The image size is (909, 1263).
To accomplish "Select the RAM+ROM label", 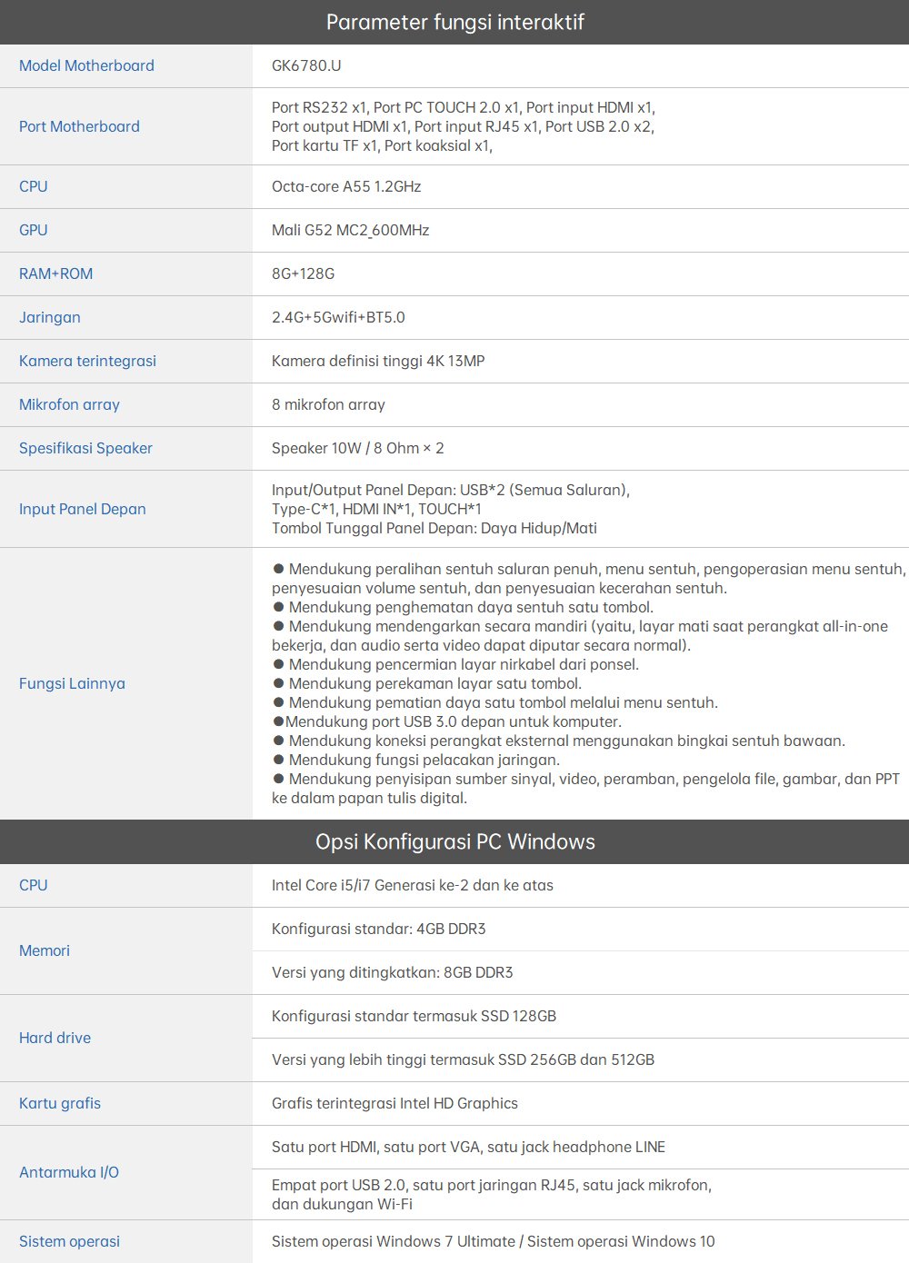I will point(55,273).
